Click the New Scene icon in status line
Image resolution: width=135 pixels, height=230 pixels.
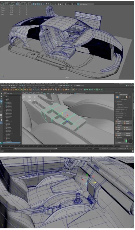point(10,86)
